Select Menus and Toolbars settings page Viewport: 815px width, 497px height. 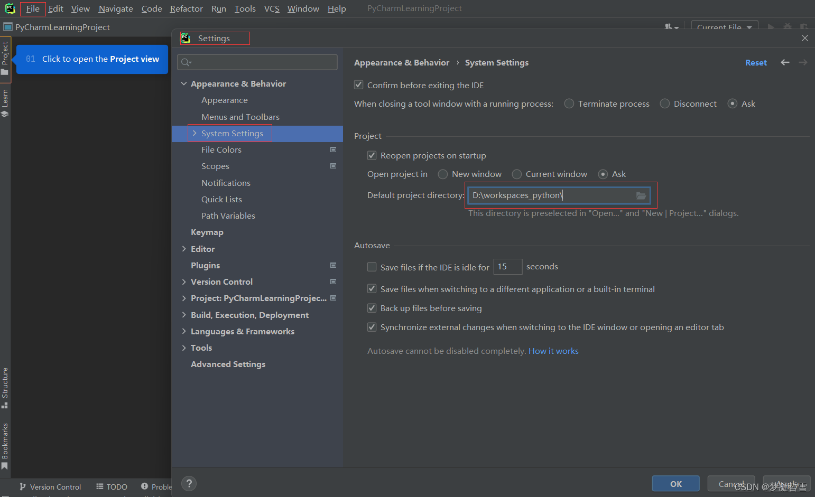240,117
